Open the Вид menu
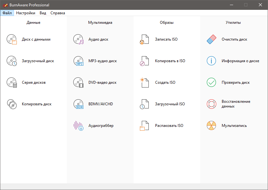 tap(43, 13)
